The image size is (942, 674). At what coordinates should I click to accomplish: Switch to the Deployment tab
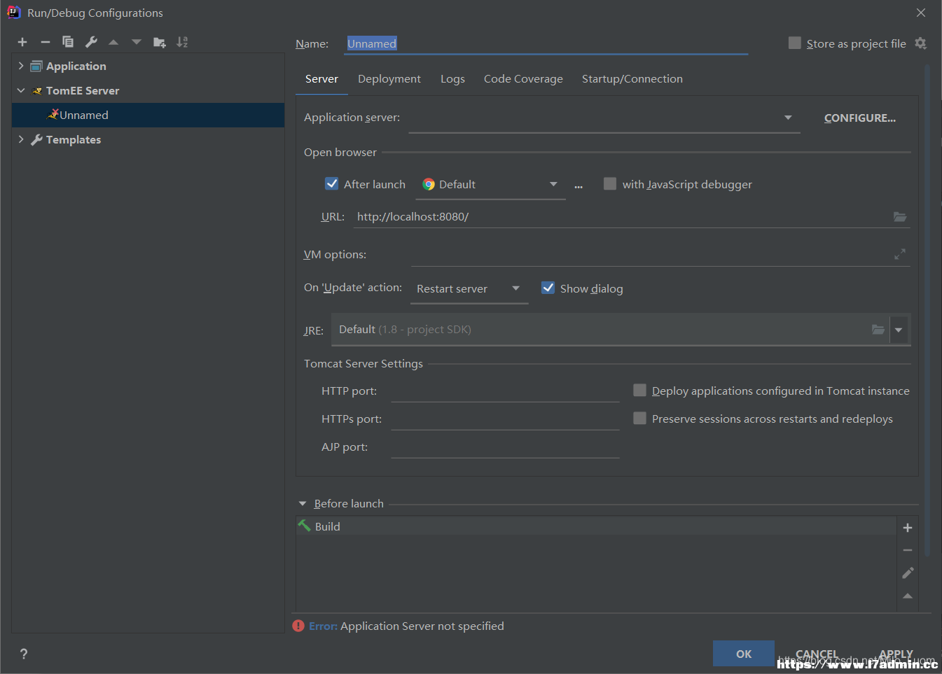pos(389,79)
